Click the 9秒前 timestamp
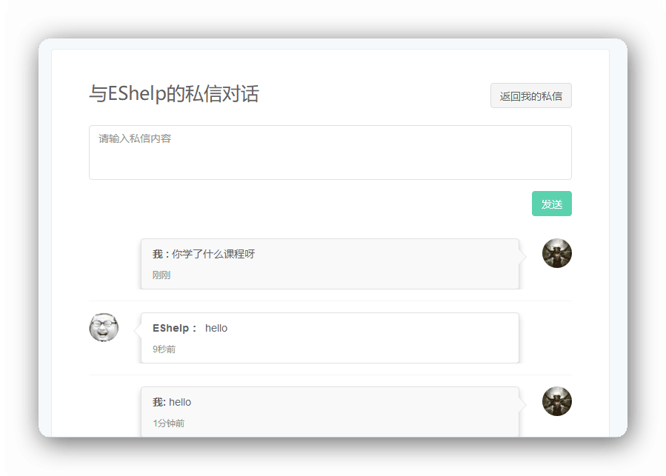The height and width of the screenshot is (476, 666). click(164, 349)
